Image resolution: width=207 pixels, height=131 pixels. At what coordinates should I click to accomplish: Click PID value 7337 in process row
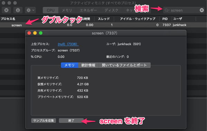167,25
